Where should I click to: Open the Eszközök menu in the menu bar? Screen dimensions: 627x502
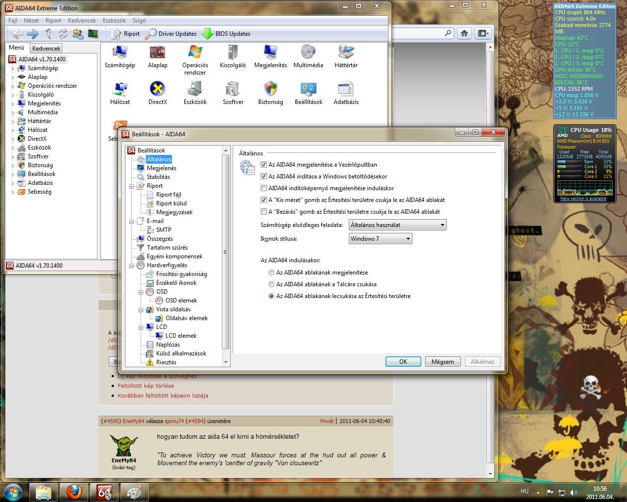114,21
